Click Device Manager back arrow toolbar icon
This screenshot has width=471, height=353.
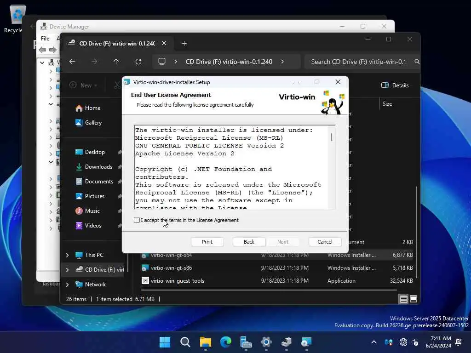coord(42,50)
